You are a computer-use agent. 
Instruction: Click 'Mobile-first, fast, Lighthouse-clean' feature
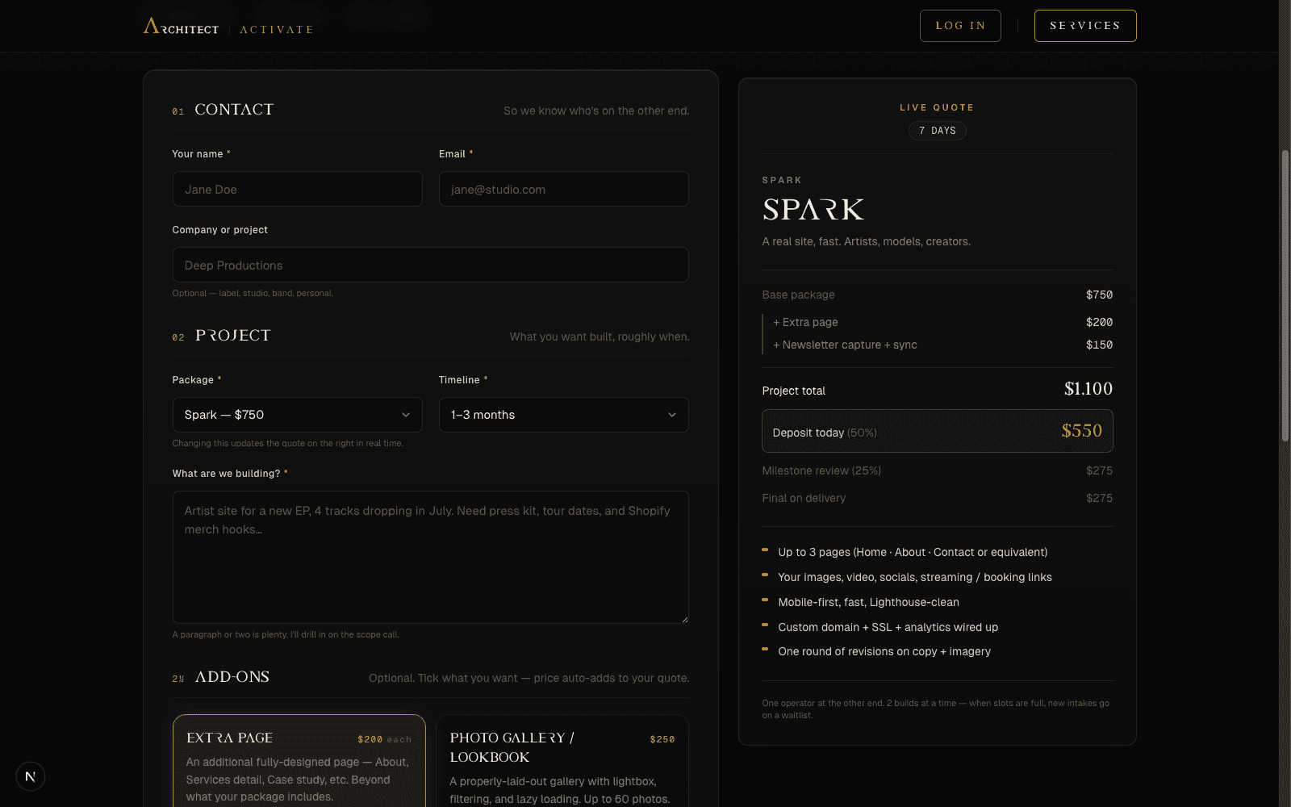point(868,602)
